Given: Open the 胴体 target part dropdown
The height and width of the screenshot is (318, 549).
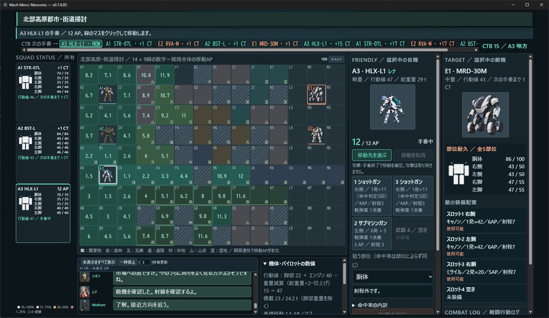Looking at the screenshot, I should point(393,276).
